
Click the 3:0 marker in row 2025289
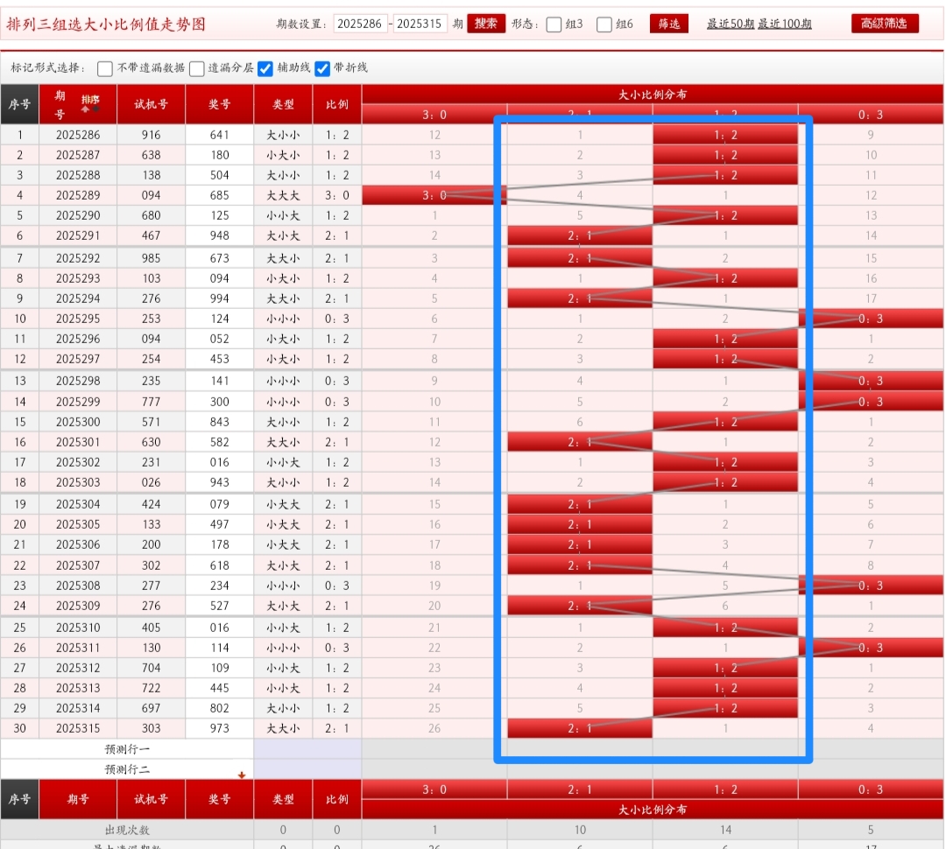434,195
